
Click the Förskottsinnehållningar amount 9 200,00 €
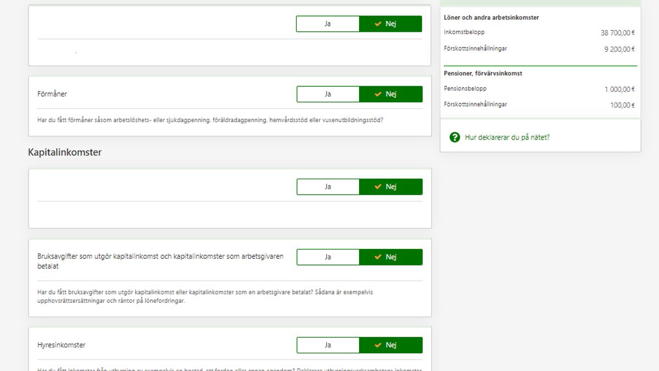click(x=619, y=49)
